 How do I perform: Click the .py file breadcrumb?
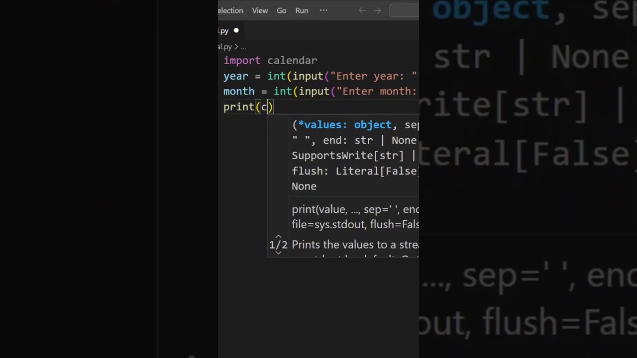tap(225, 47)
